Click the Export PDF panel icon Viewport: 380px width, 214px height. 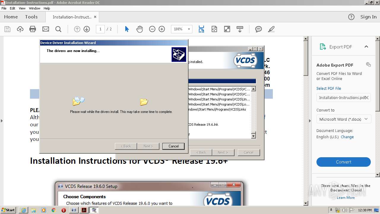tap(322, 47)
